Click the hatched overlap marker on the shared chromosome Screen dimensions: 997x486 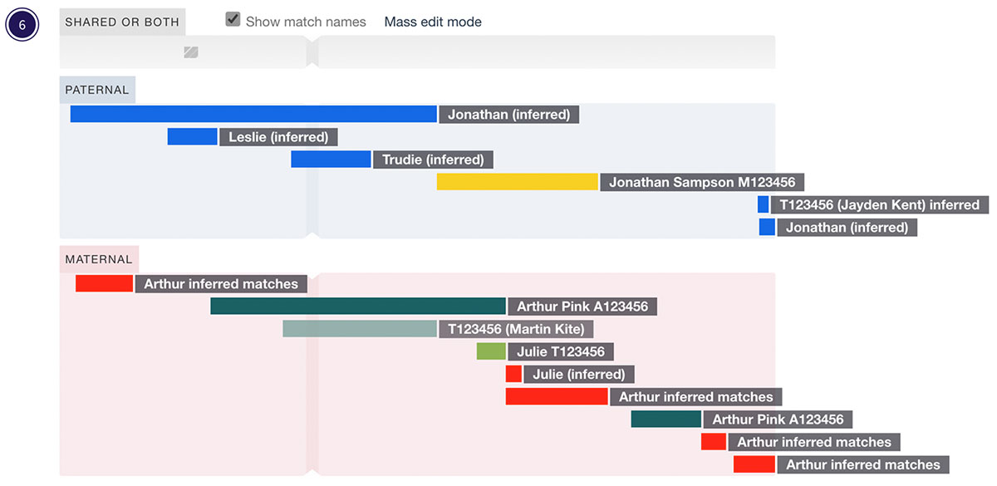(x=190, y=52)
